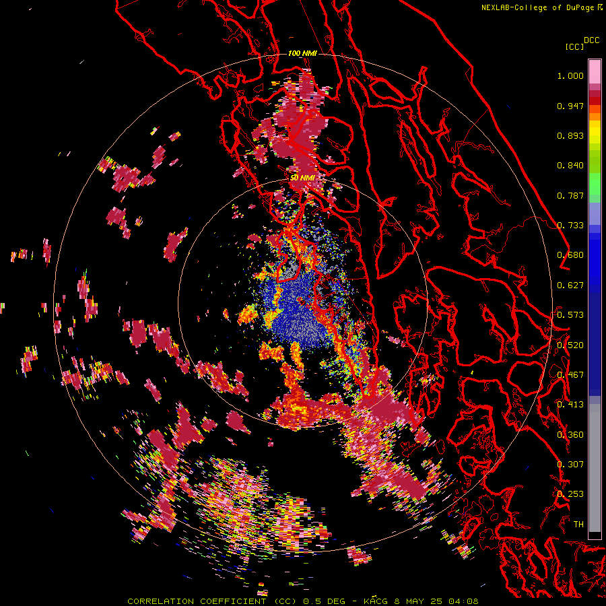
Task: Click the 1.000 color scale value
Action: [570, 75]
